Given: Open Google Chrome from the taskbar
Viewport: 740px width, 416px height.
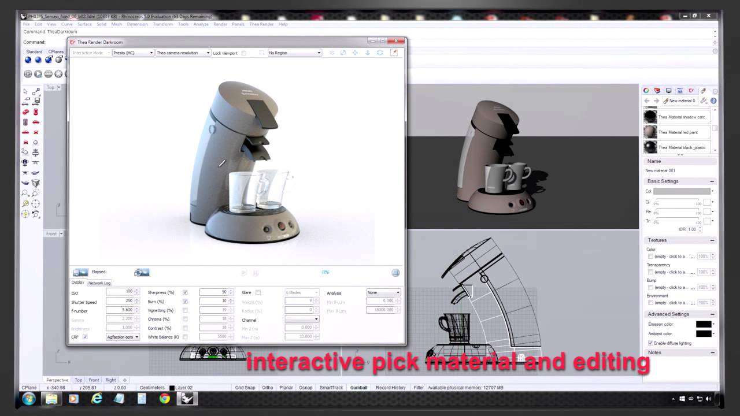Looking at the screenshot, I should [165, 399].
